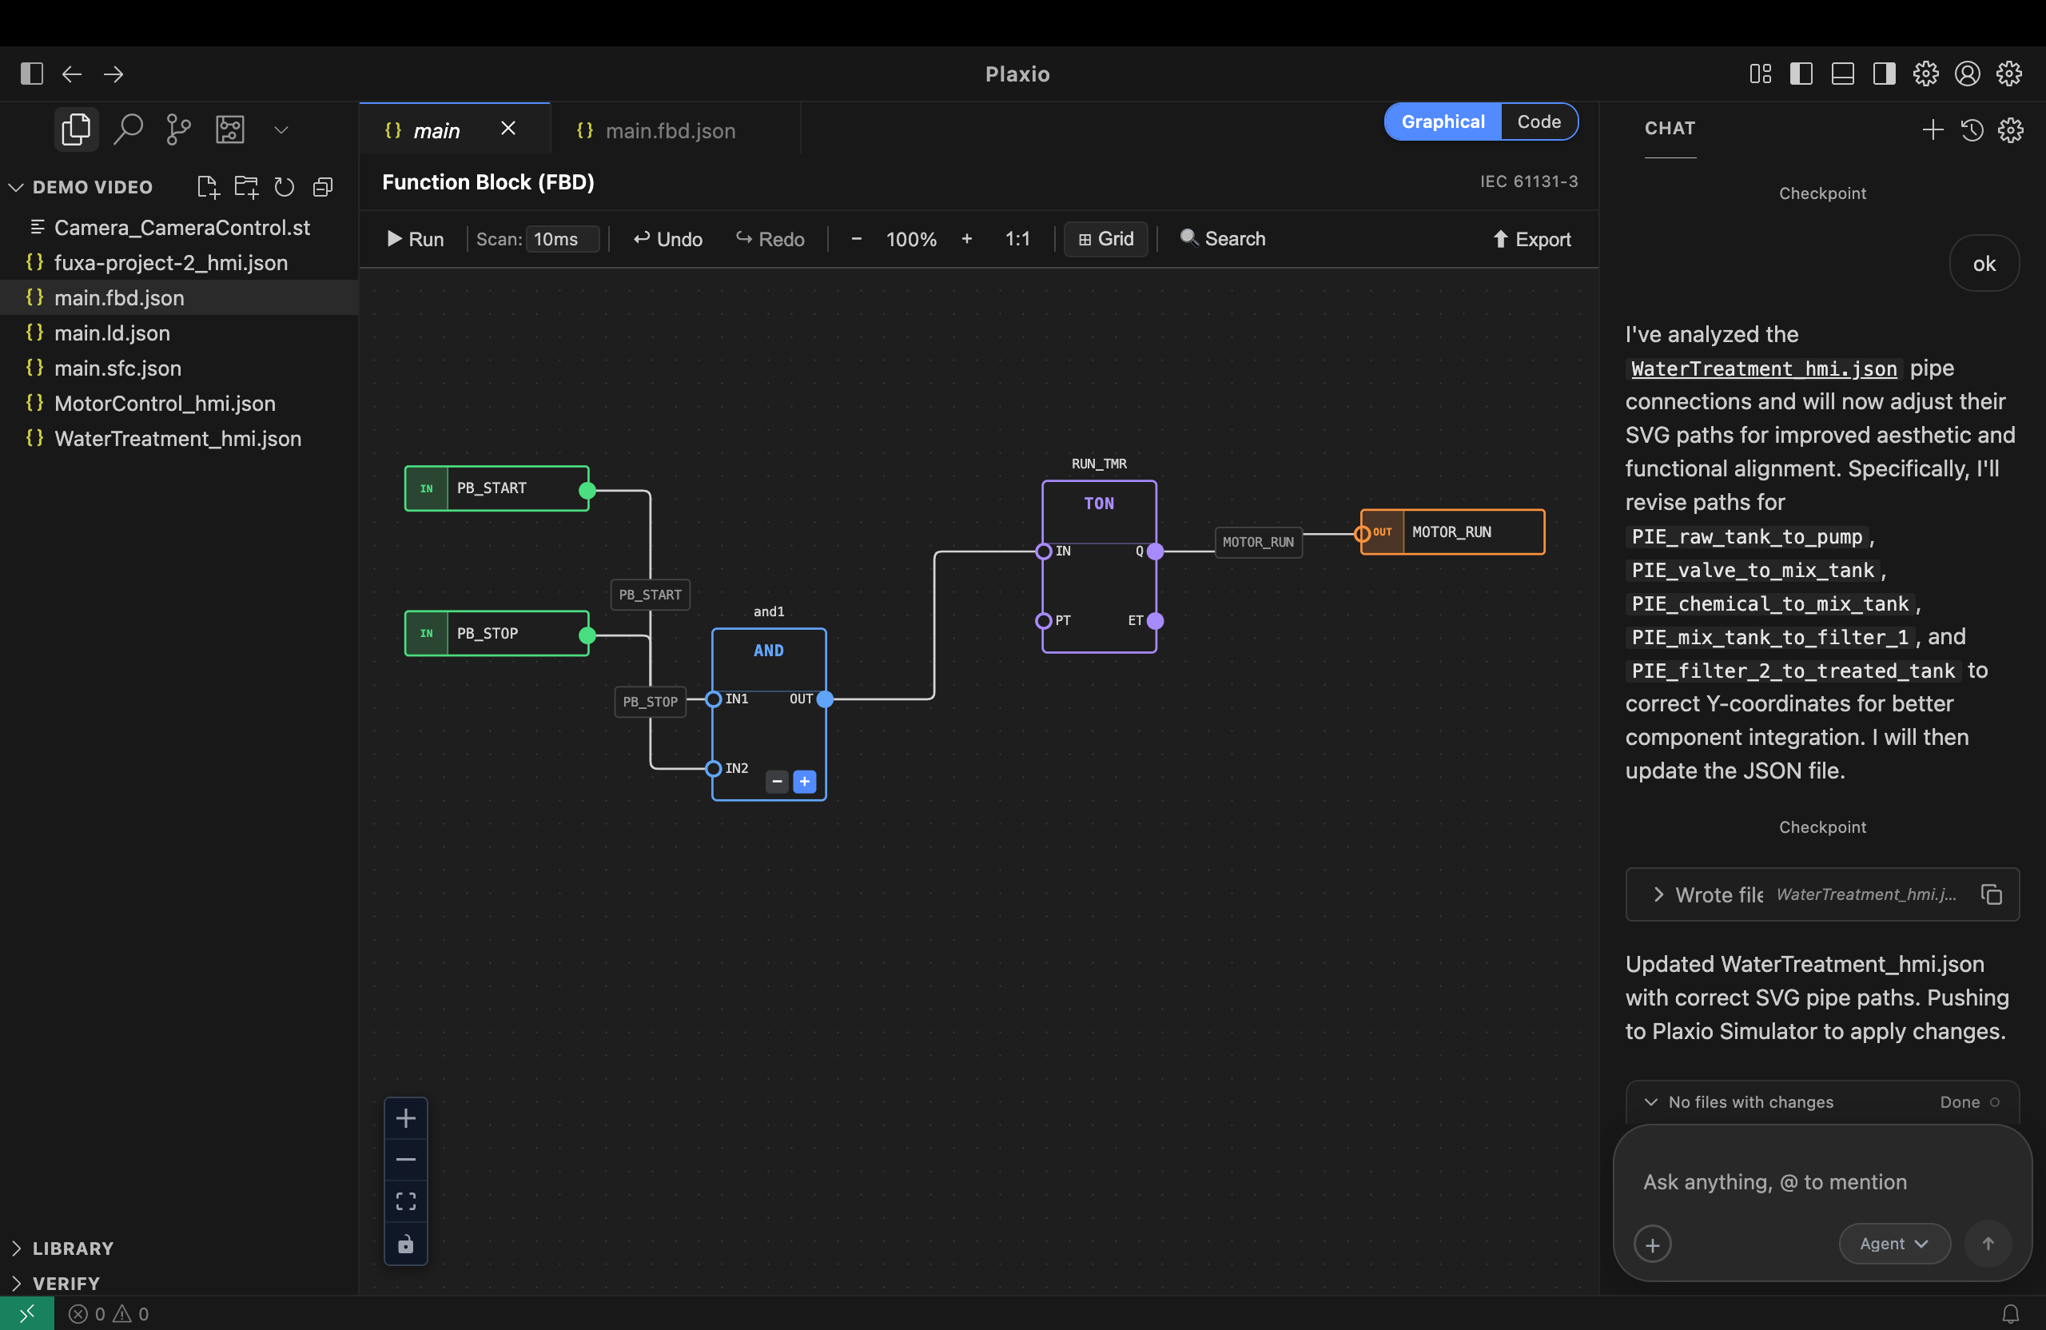Start a new chat with plus icon
Image resolution: width=2046 pixels, height=1330 pixels.
pos(1933,129)
